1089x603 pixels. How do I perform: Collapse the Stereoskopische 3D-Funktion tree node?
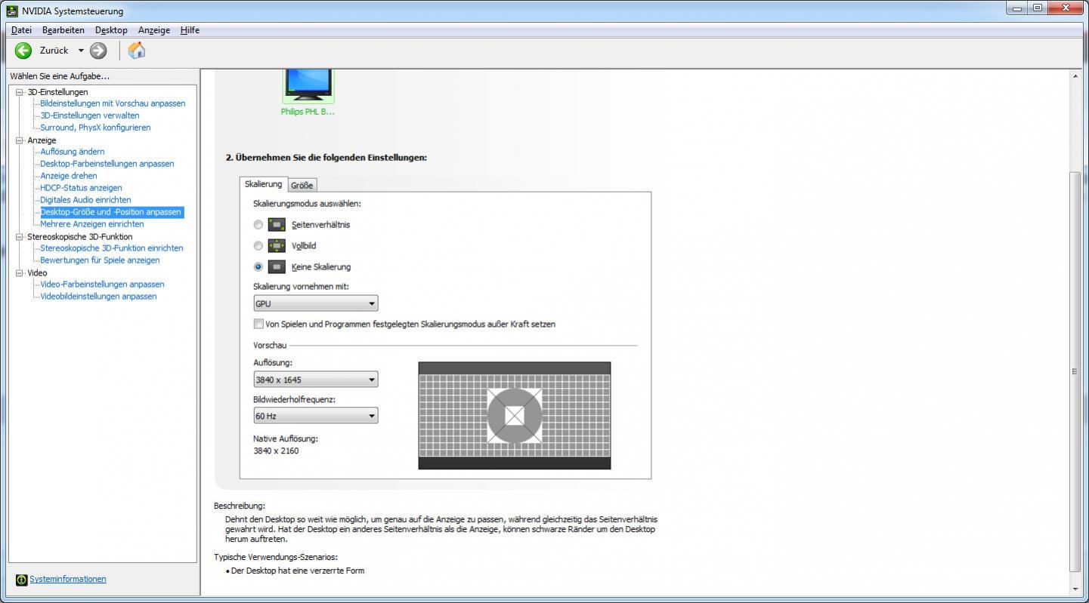[x=20, y=237]
